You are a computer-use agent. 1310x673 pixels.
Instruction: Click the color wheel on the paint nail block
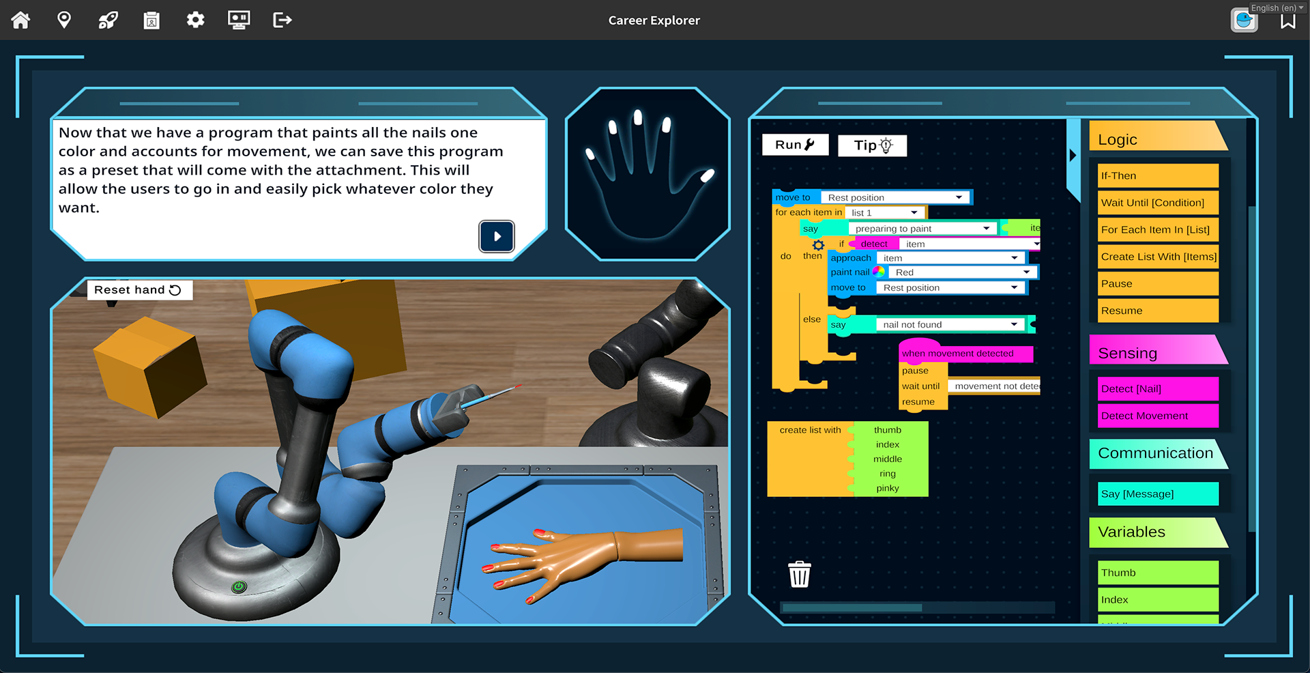pos(879,272)
